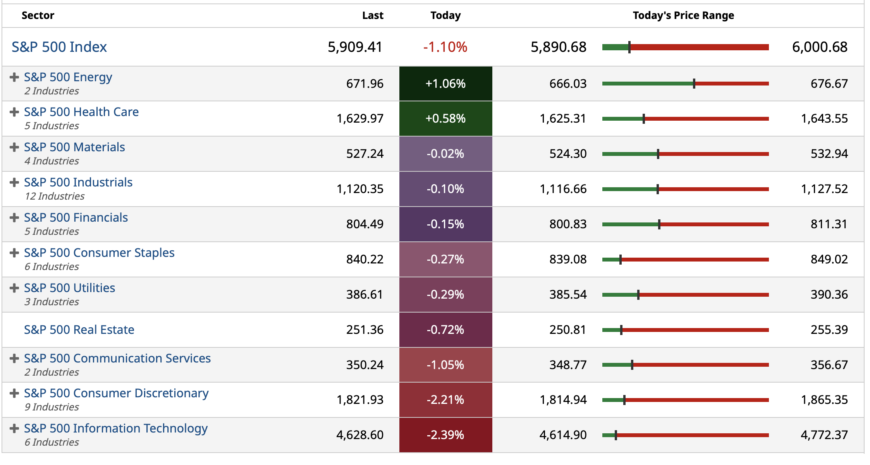Sort table by Today column header

click(445, 15)
